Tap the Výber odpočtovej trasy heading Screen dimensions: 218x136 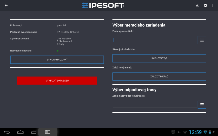coord(134,90)
